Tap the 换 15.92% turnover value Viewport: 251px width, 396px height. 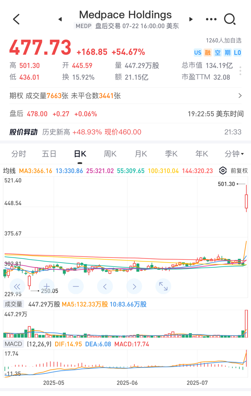(78, 77)
